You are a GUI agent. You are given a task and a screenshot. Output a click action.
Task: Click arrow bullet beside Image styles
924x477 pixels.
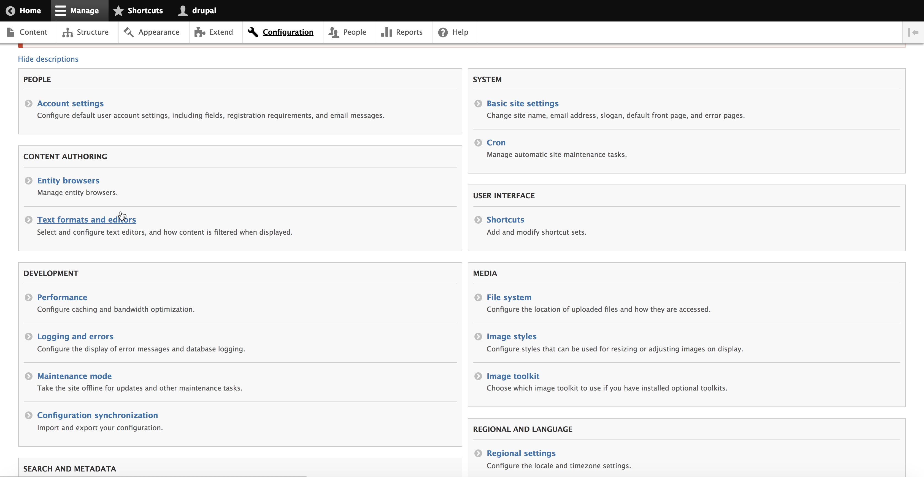pos(478,337)
